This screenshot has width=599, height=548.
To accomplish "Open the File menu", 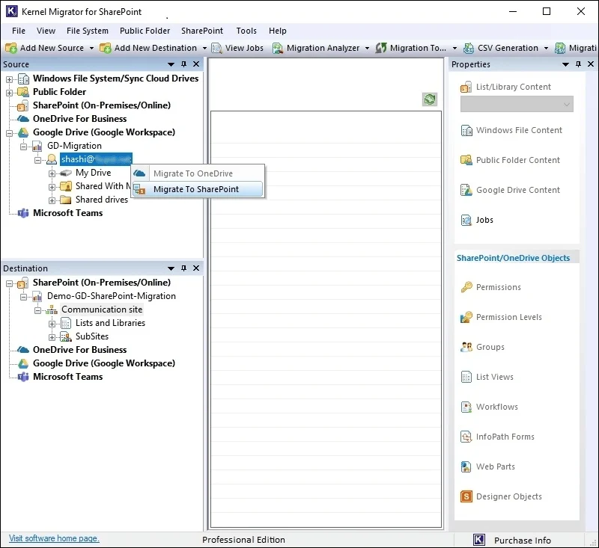I will [x=19, y=31].
